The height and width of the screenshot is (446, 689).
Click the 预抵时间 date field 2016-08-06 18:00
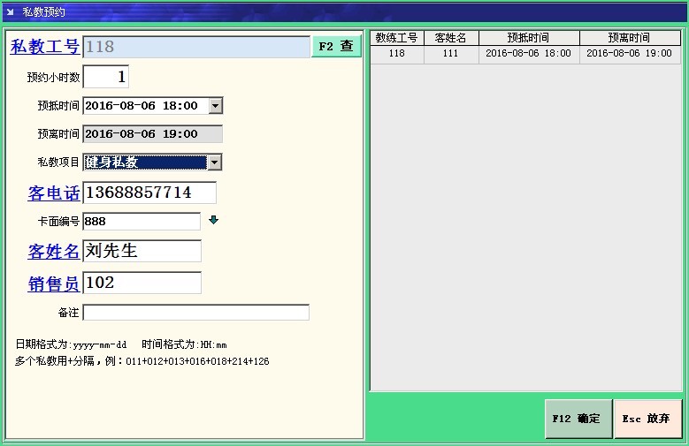click(x=146, y=106)
